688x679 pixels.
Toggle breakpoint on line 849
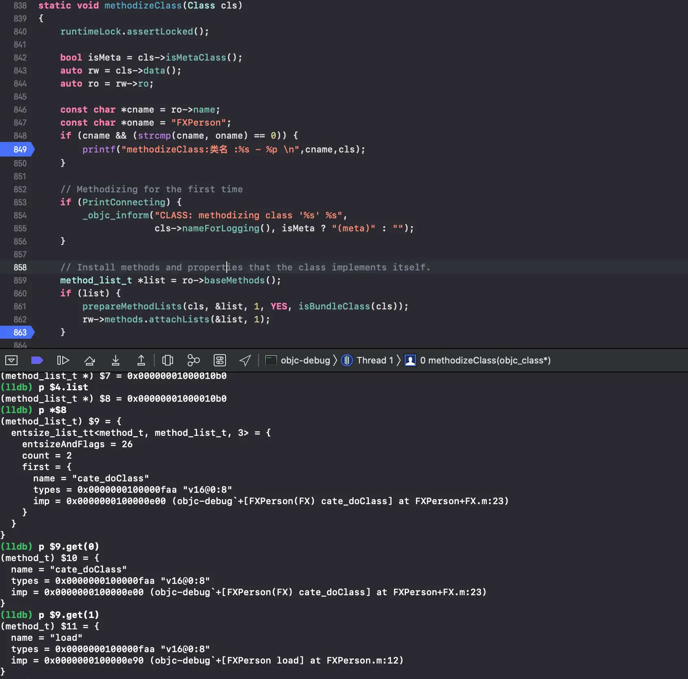[x=18, y=149]
